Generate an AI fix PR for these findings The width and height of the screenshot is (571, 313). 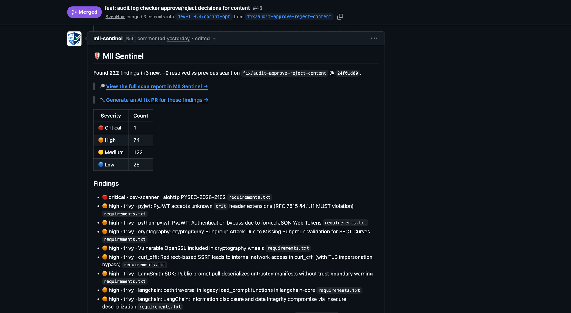point(157,100)
